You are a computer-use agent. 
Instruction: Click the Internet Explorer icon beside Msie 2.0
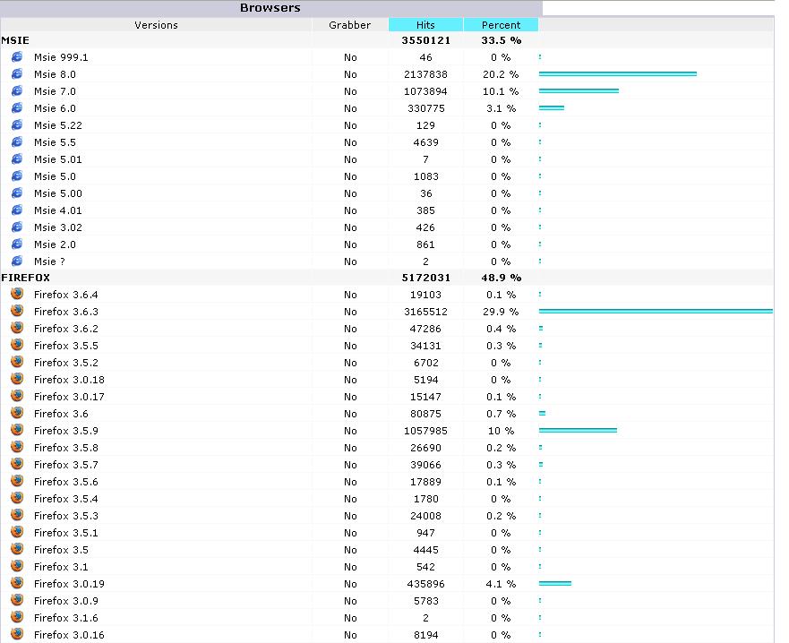17,244
